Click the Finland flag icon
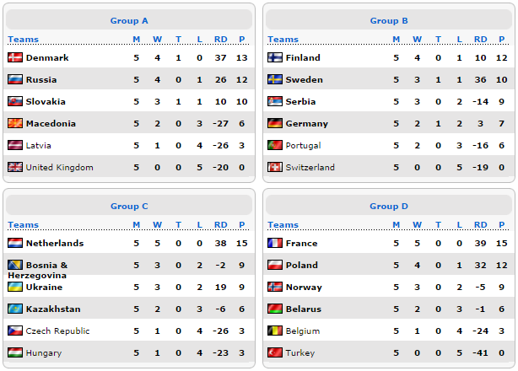The width and height of the screenshot is (518, 371). [x=275, y=57]
